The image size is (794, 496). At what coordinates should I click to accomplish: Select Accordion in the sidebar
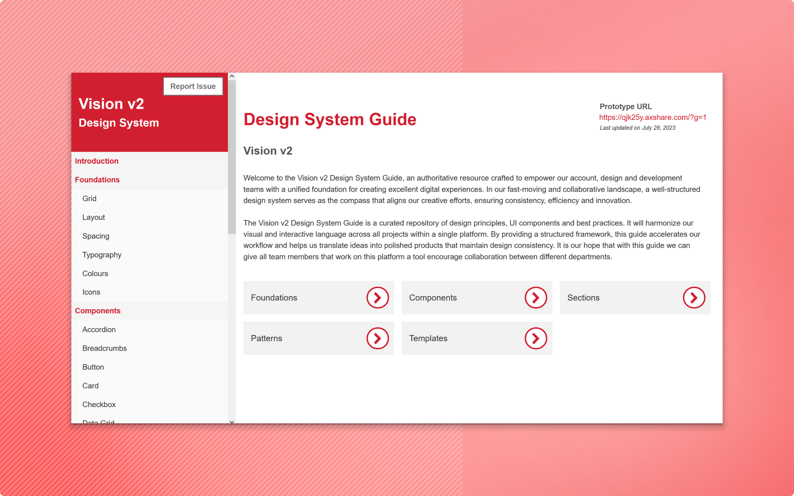tap(99, 329)
